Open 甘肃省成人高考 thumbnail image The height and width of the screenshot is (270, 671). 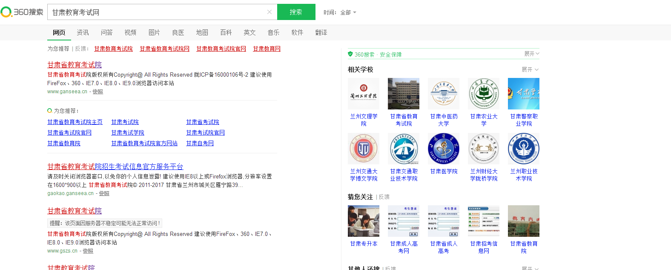[444, 221]
